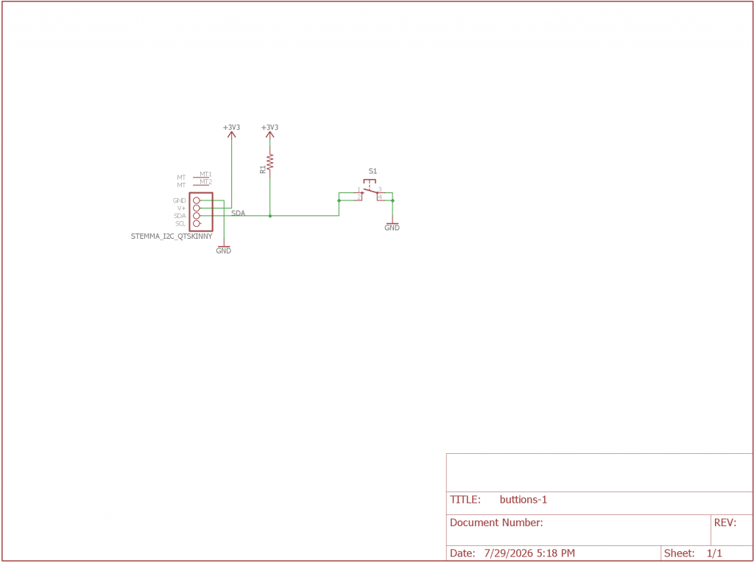Click the '+3V3' text above R1
Viewport: 754px width, 563px height.
(269, 127)
